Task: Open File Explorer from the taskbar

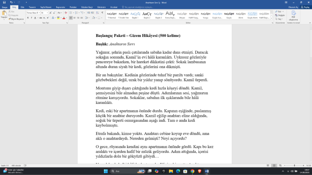Action: click(x=171, y=171)
